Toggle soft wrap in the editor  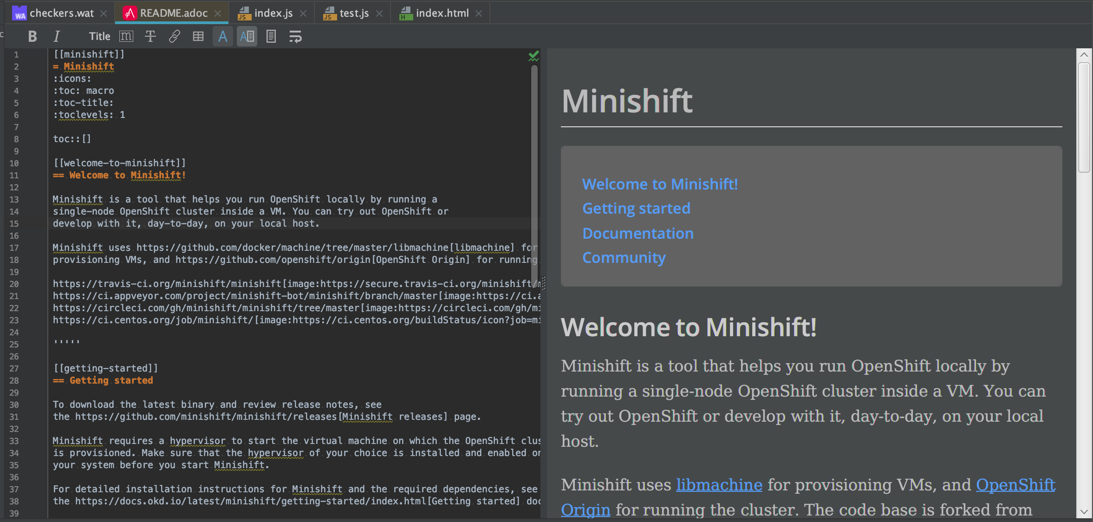coord(295,36)
